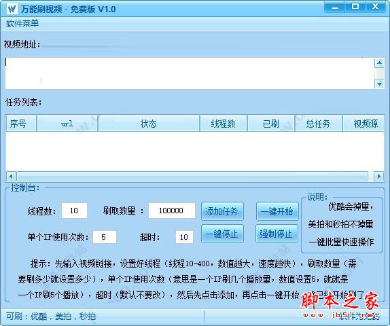Select the 总任务 column header
Screen dimensions: 390x326
[319, 124]
